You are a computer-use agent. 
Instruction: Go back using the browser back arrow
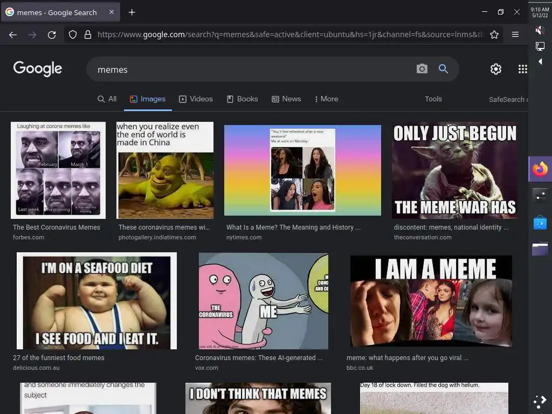13,34
